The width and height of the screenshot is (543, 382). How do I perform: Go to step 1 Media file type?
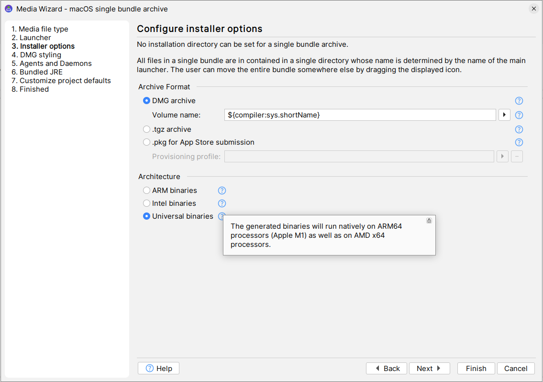(40, 29)
